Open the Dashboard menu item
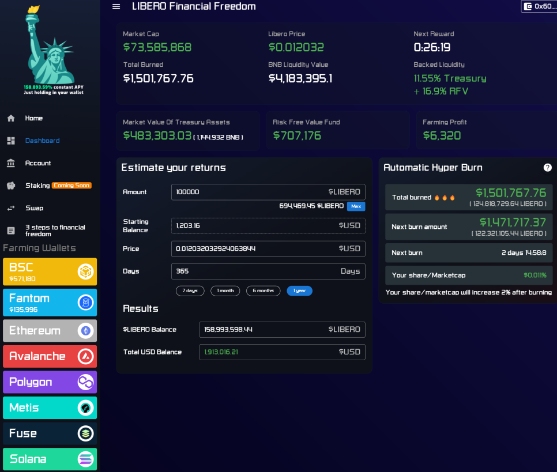557x472 pixels. [42, 141]
